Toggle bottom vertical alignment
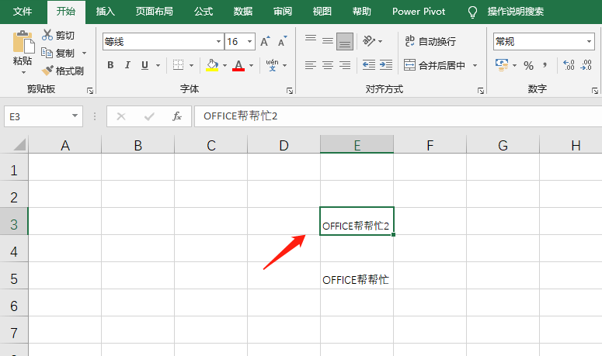Screen dimensions: 602x356 click(345, 41)
